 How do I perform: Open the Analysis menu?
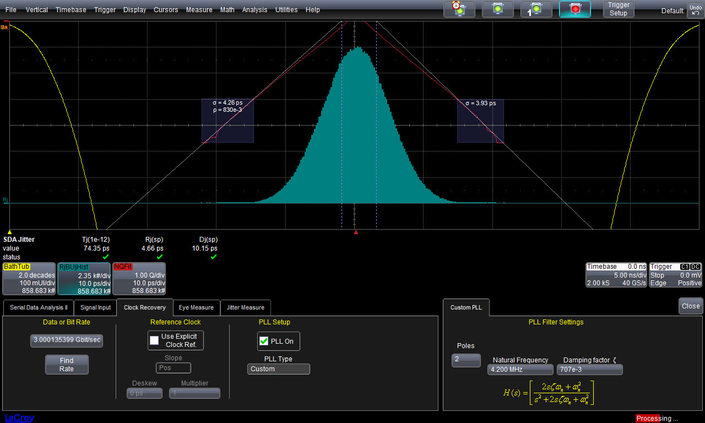[254, 10]
